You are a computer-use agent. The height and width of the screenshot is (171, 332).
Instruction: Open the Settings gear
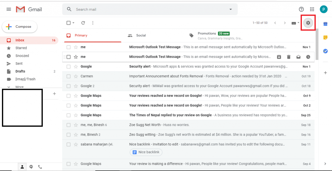point(308,23)
